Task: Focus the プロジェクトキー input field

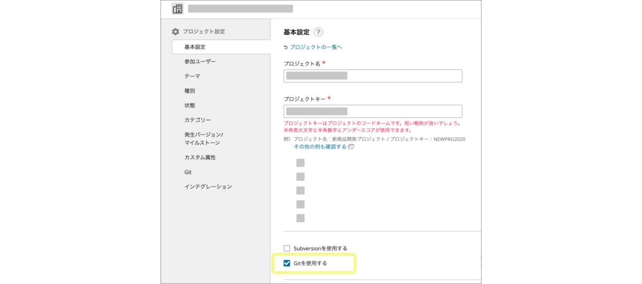Action: pyautogui.click(x=373, y=111)
